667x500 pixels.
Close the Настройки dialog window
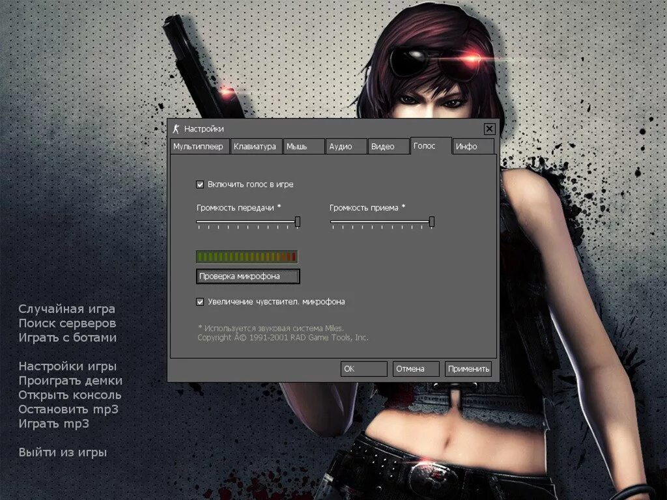pos(489,129)
